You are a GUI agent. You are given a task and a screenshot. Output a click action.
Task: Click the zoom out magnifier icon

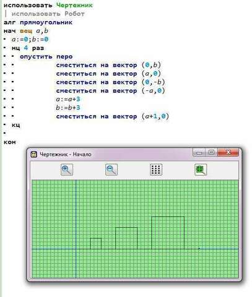tap(111, 170)
